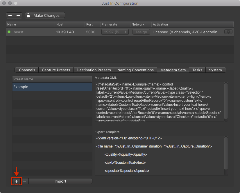Click the Network column header
The width and height of the screenshot is (240, 193).
click(x=141, y=24)
